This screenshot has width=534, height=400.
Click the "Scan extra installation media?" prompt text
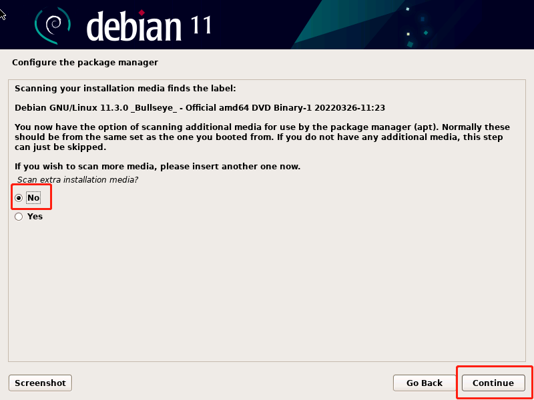pos(77,179)
